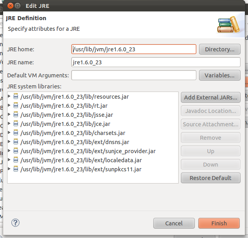248x238 pixels.
Task: Expand the sunjce_provider.jar entry
Action: point(9,151)
